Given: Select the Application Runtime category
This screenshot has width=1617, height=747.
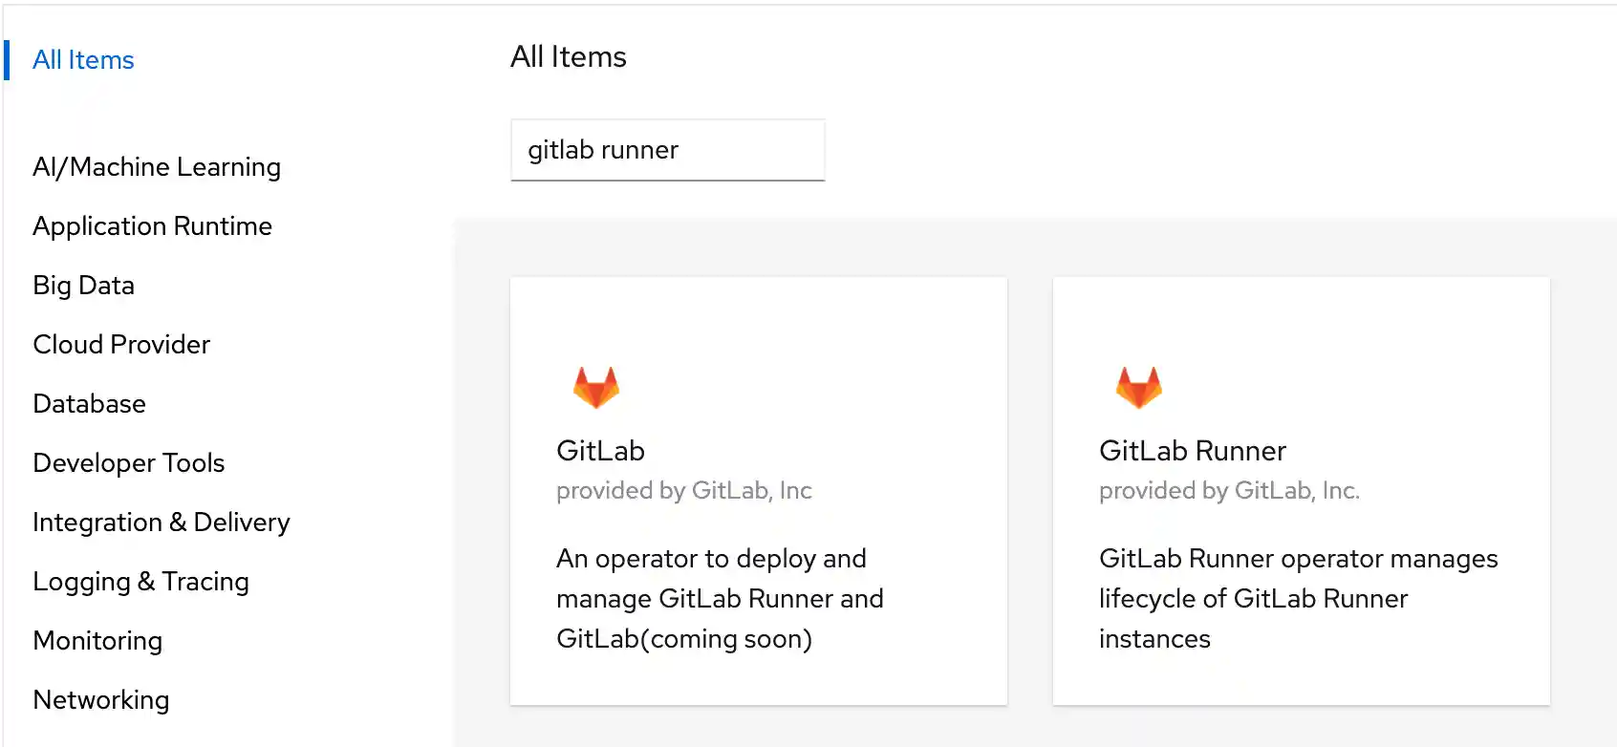Looking at the screenshot, I should click(152, 226).
